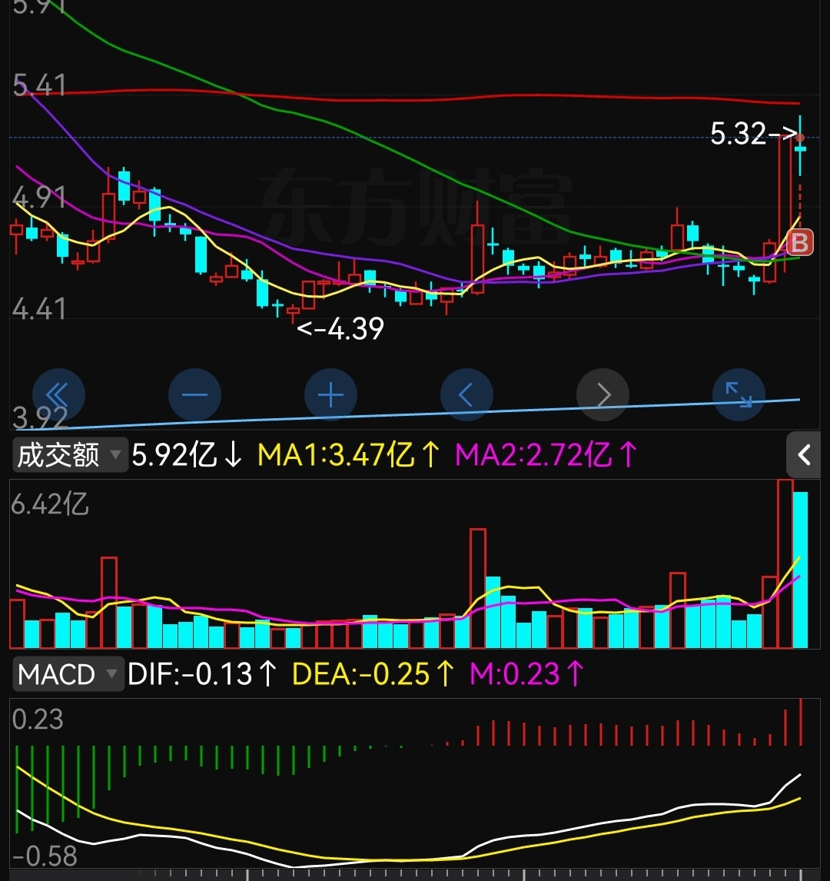This screenshot has height=881, width=830.
Task: Tap the tallest red MACD histogram bar
Action: [801, 722]
